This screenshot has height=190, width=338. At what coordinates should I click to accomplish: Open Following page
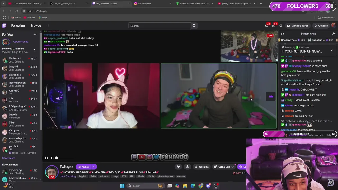(x=18, y=26)
